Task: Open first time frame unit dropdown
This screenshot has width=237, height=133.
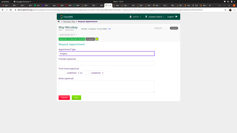Action: [x=72, y=73]
